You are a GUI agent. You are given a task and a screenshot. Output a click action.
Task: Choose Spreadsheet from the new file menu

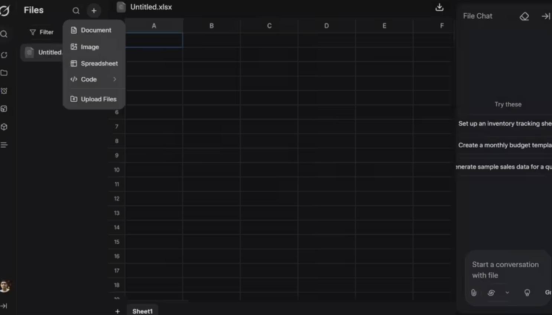point(99,64)
